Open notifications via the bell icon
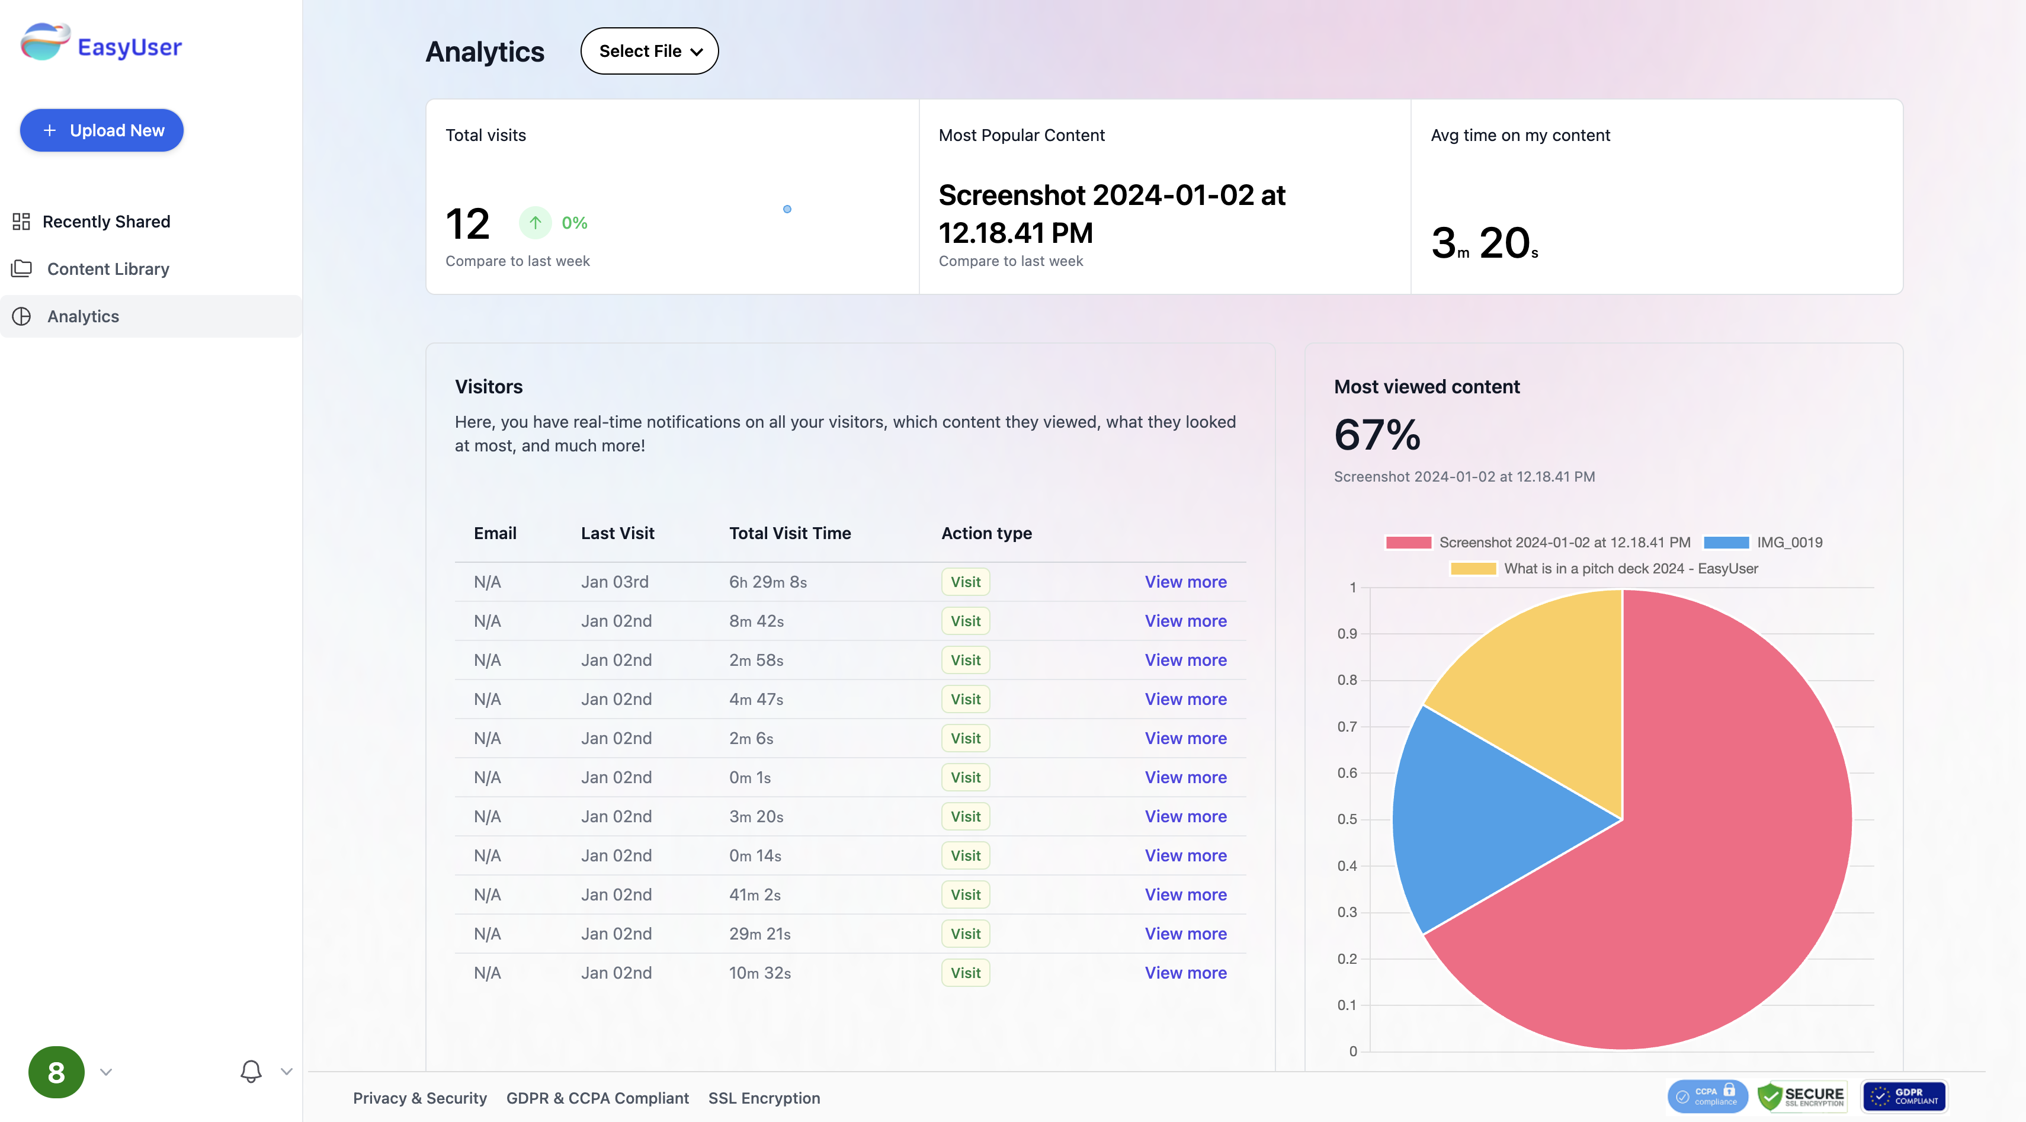Image resolution: width=2026 pixels, height=1122 pixels. pyautogui.click(x=250, y=1071)
